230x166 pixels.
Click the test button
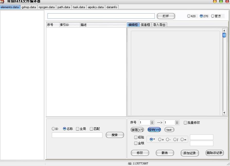coord(169,130)
